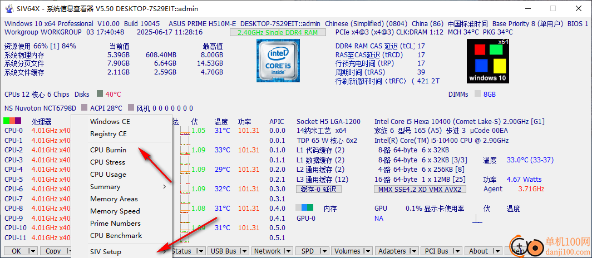The height and width of the screenshot is (258, 592).
Task: Click the CPU-11 row label
Action: click(x=16, y=237)
